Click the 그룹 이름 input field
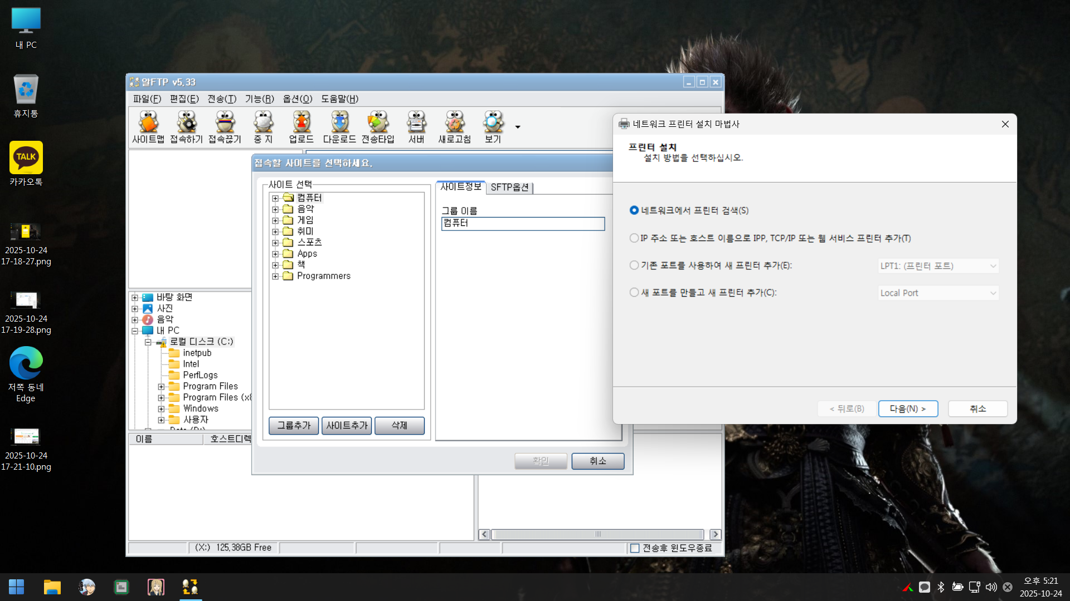The height and width of the screenshot is (601, 1070). pyautogui.click(x=523, y=223)
